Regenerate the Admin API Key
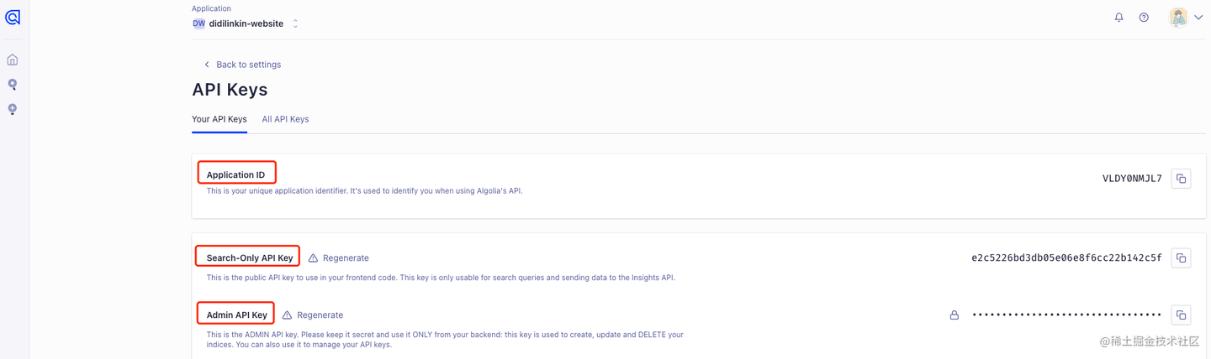This screenshot has width=1211, height=359. 320,315
